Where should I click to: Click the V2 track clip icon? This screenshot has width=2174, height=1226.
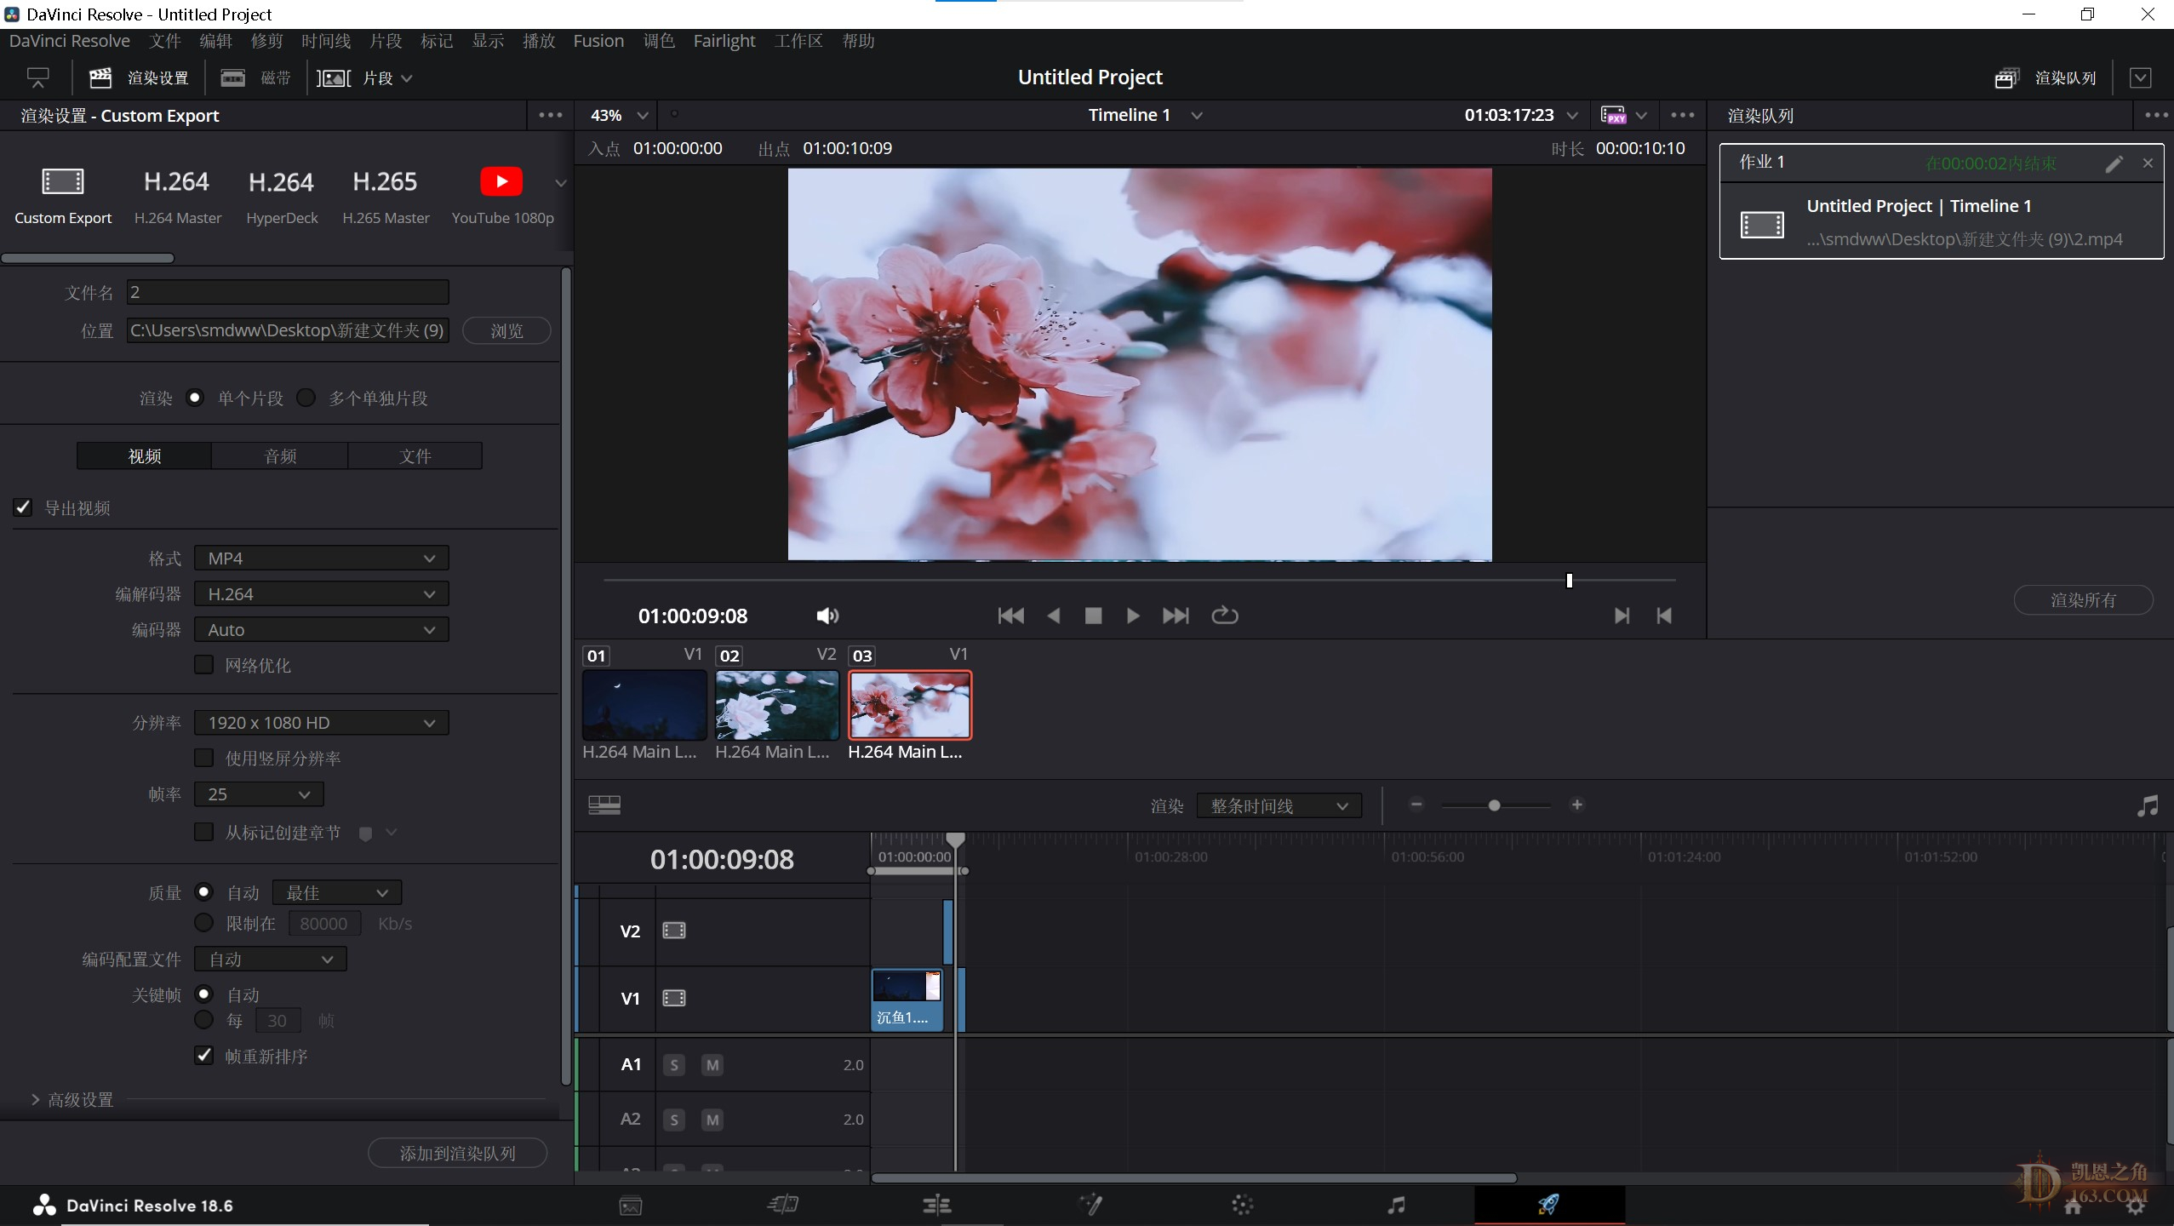point(674,931)
